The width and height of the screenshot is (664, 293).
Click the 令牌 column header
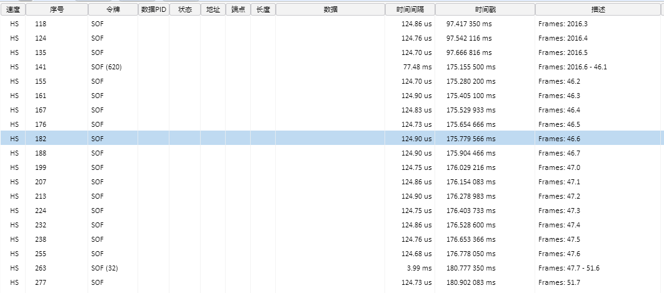tap(113, 9)
